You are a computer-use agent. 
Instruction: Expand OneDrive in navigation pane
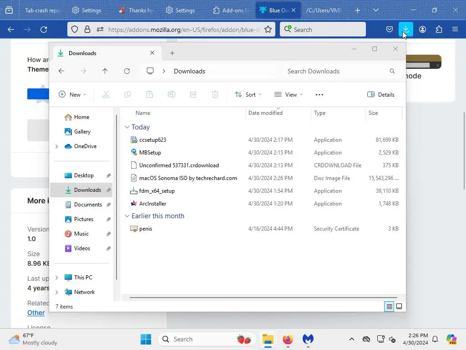[x=57, y=146]
